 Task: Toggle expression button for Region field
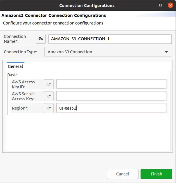pos(49,108)
